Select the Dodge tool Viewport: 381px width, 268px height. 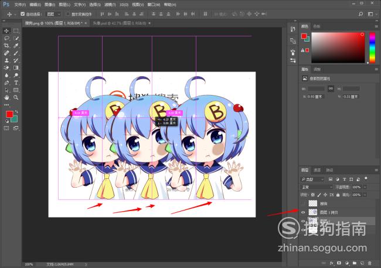(16, 76)
